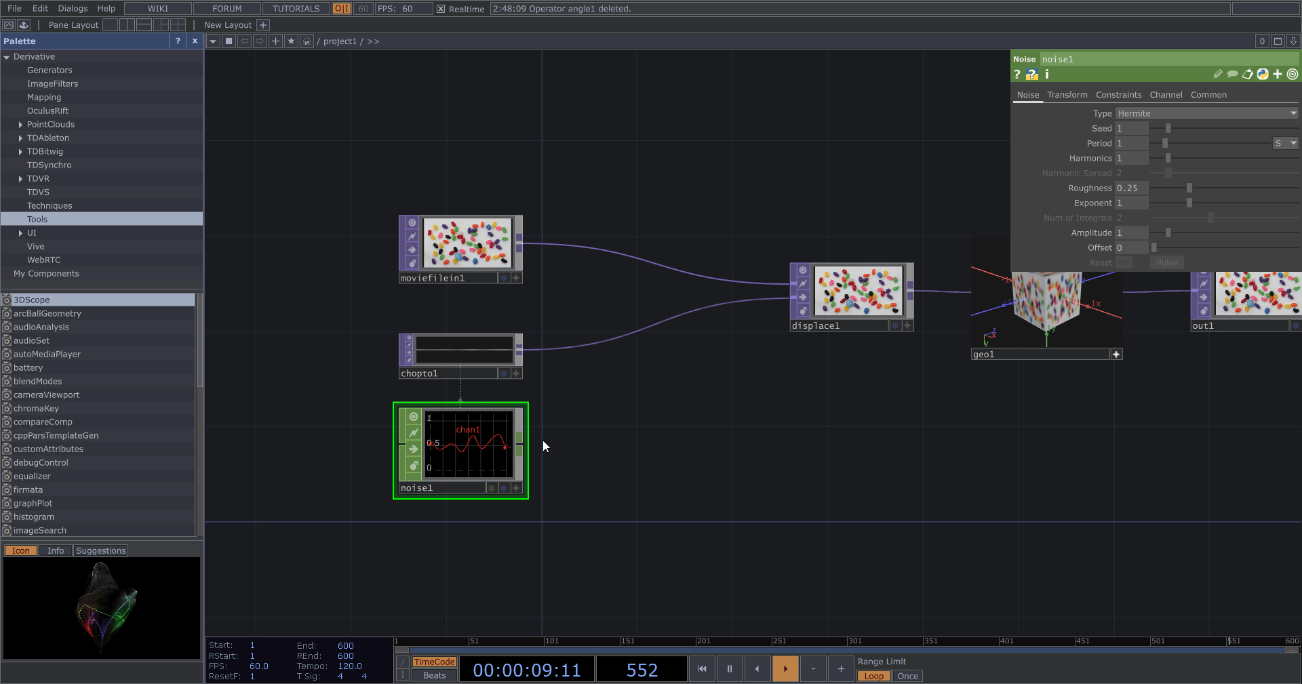Open the noise Type Hermite dropdown

click(1206, 114)
